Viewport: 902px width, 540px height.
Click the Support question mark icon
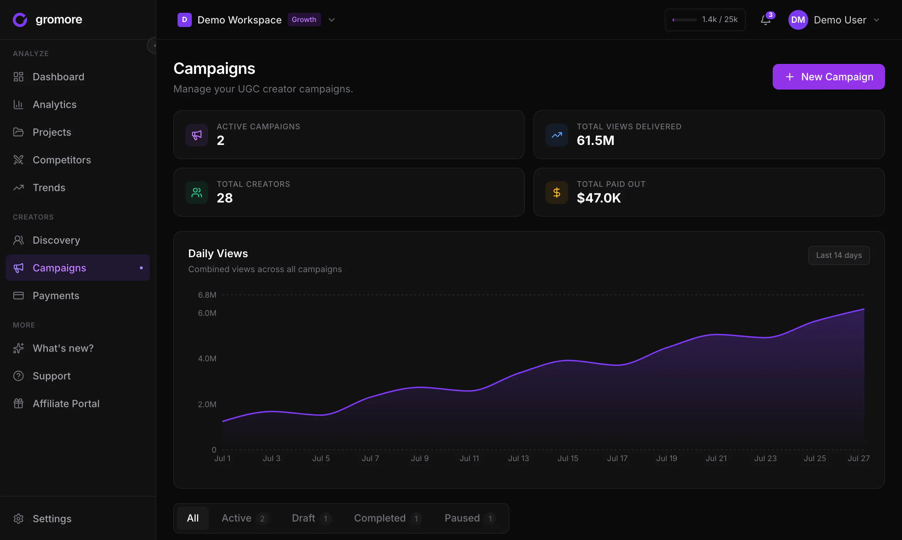(x=18, y=376)
